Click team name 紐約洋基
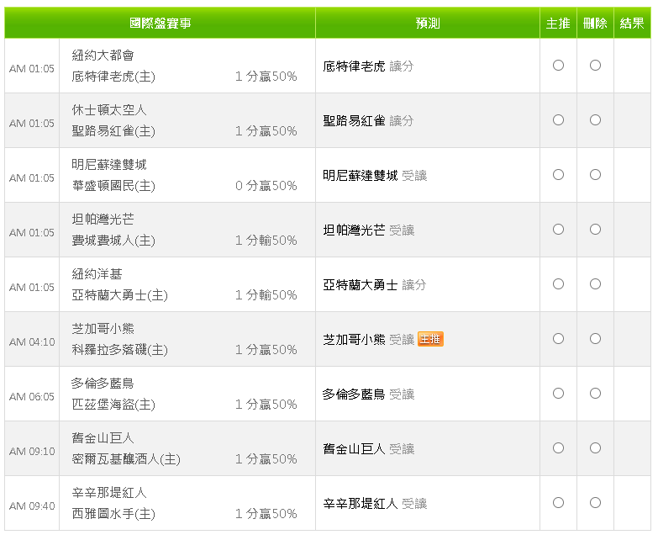Image resolution: width=658 pixels, height=540 pixels. point(97,274)
